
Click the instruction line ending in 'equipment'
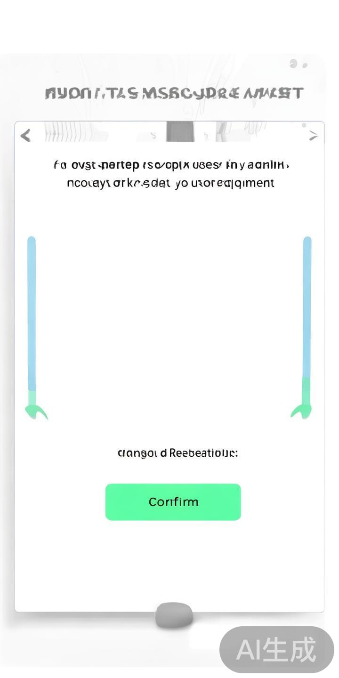pos(170,183)
